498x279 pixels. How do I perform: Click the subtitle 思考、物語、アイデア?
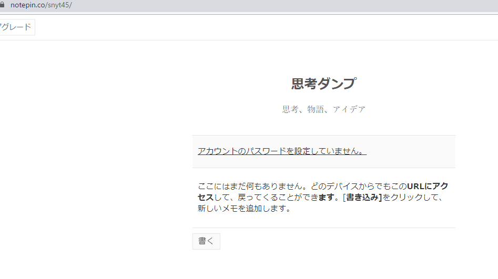(x=323, y=109)
